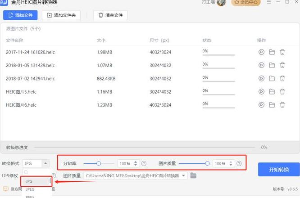This screenshot has width=300, height=198.
Task: Click the format list scrollbar thumb
Action: pyautogui.click(x=50, y=180)
